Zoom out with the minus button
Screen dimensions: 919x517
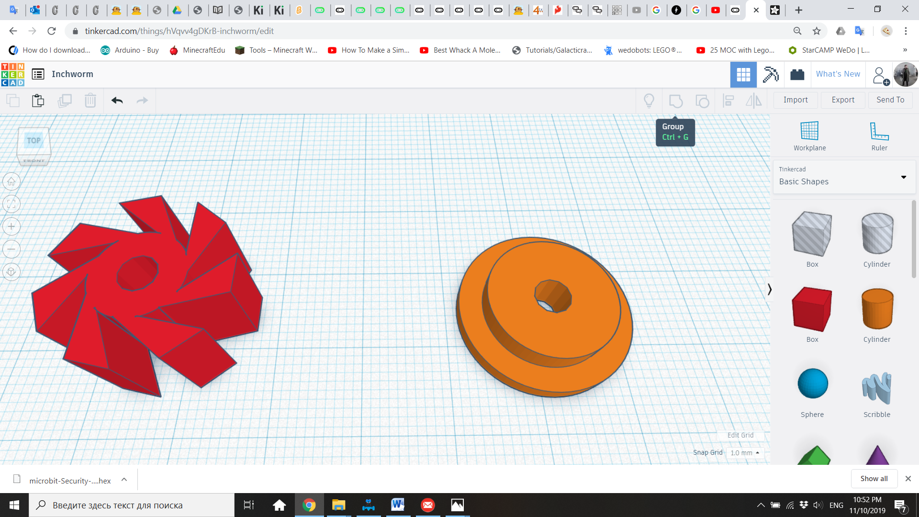(11, 249)
